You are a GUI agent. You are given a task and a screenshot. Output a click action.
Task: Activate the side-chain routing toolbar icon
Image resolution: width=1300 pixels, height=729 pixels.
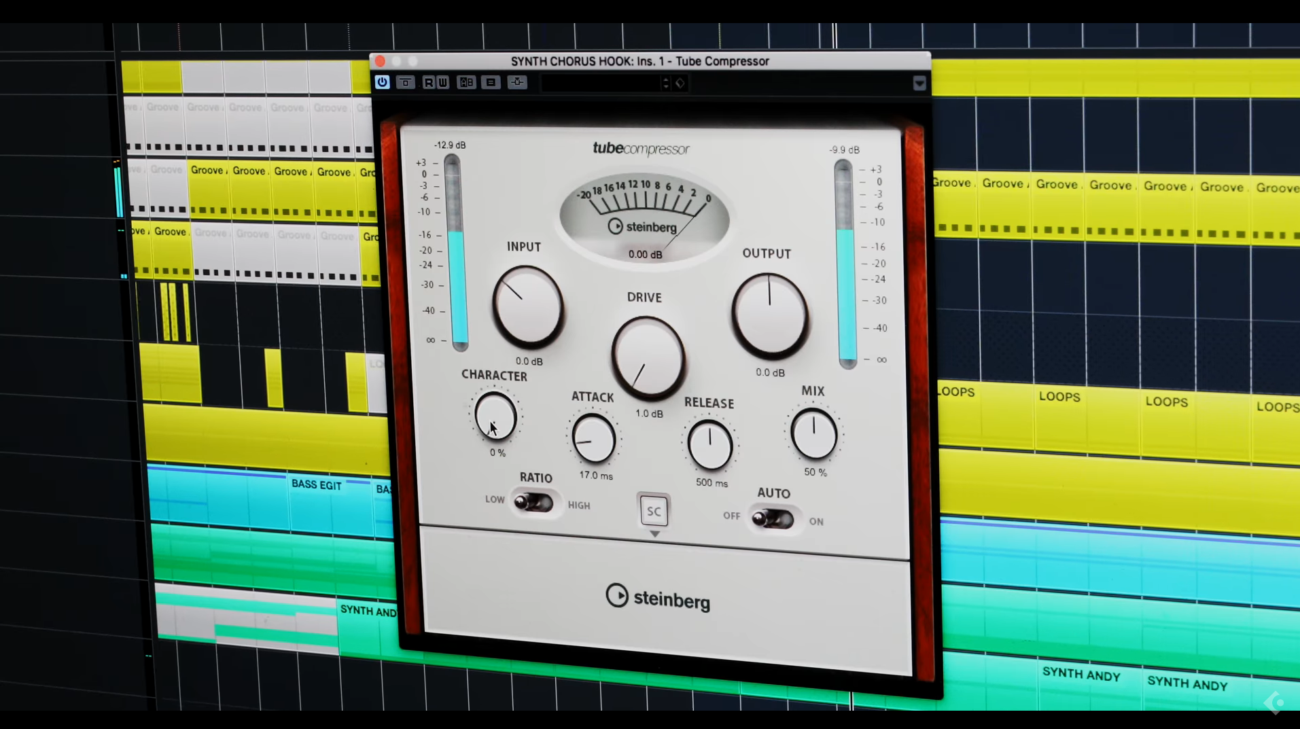(517, 82)
